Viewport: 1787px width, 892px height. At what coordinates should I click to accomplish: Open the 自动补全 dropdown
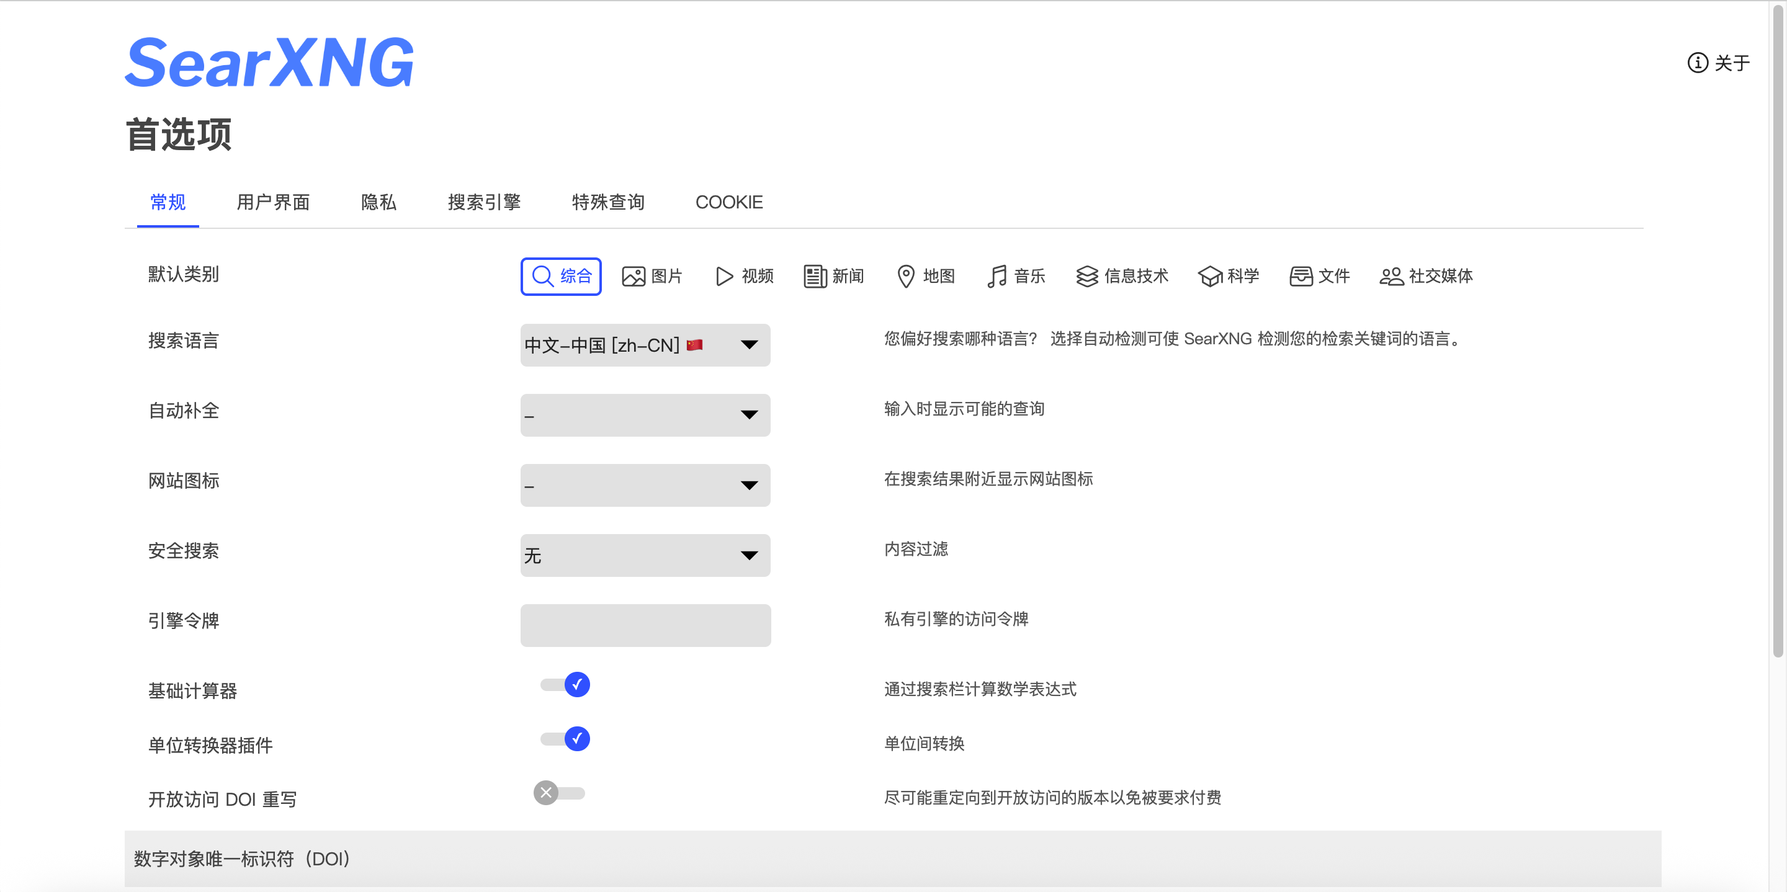click(645, 415)
